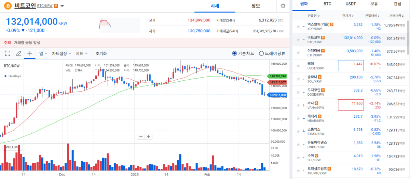This screenshot has width=410, height=179.
Task: Sort list by 전일대비 column
Action: click(373, 16)
